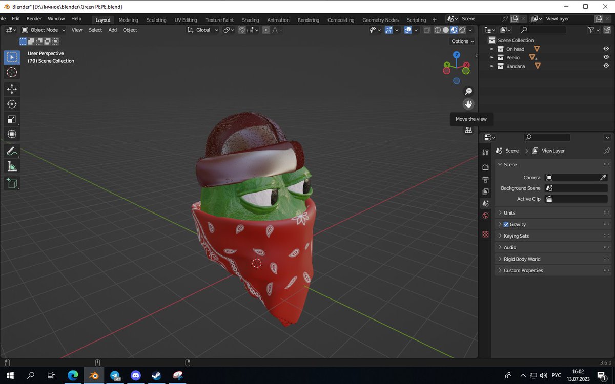Toggle Gravity checkbox
615x384 pixels.
coord(506,224)
